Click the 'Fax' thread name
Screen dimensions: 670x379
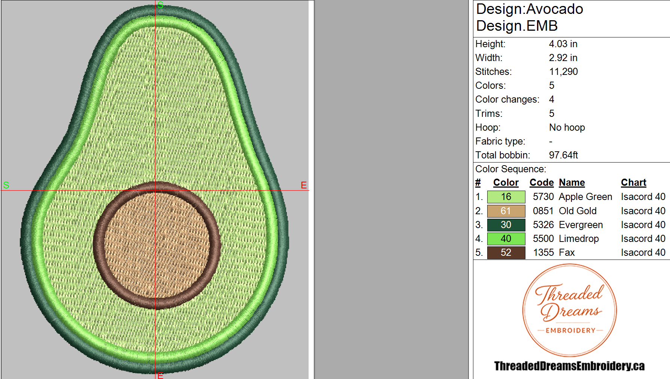[x=567, y=252]
